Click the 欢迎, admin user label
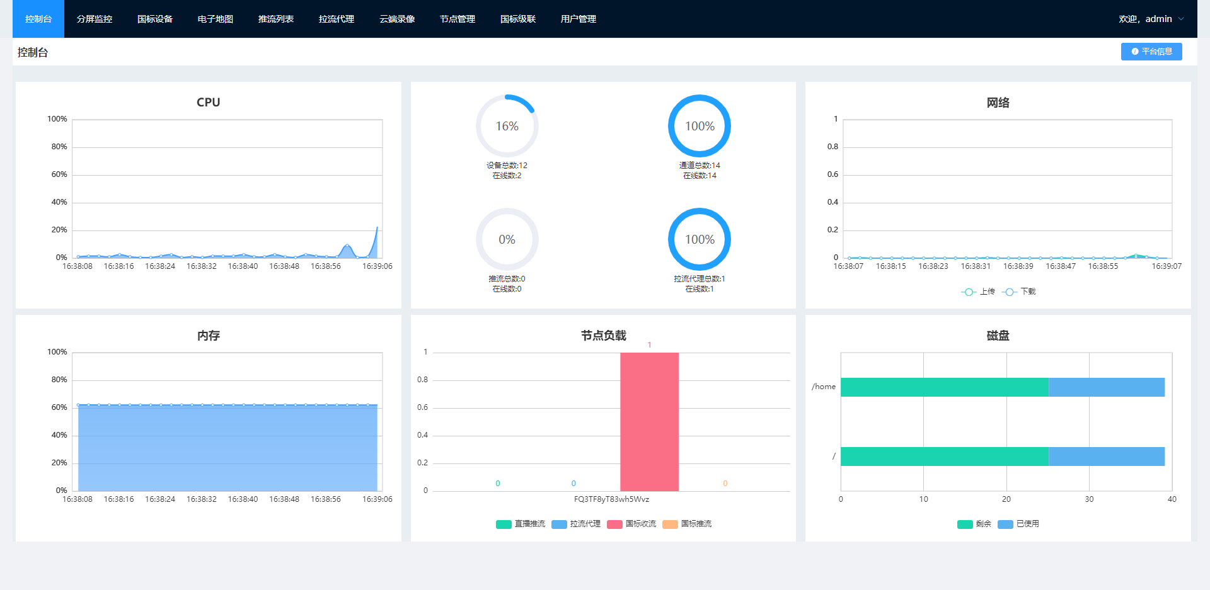This screenshot has height=590, width=1210. click(x=1145, y=19)
